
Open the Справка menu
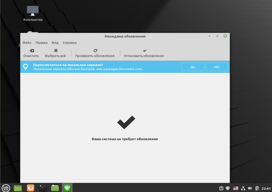[69, 43]
